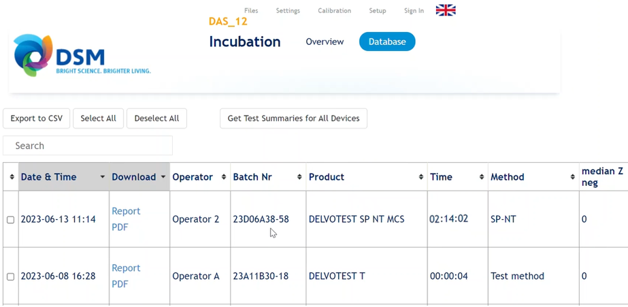This screenshot has height=307, width=628.
Task: Open Report link for Operator 2 row
Action: click(x=126, y=211)
